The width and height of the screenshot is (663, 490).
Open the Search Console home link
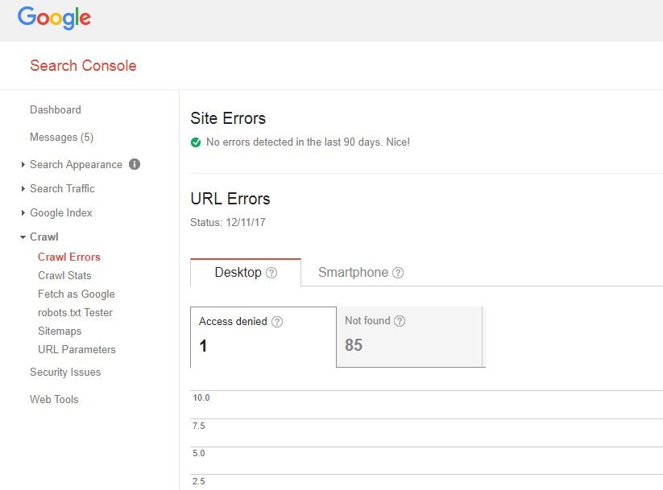click(x=83, y=66)
